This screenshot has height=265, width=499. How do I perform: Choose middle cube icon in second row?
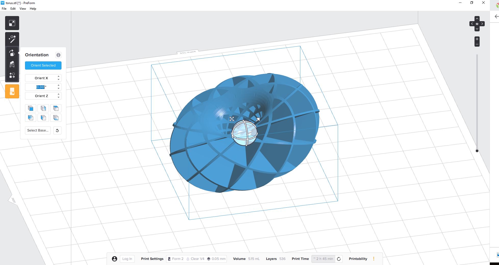click(43, 118)
